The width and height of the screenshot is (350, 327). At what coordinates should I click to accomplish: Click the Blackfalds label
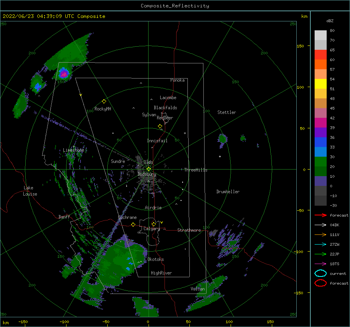click(165, 108)
